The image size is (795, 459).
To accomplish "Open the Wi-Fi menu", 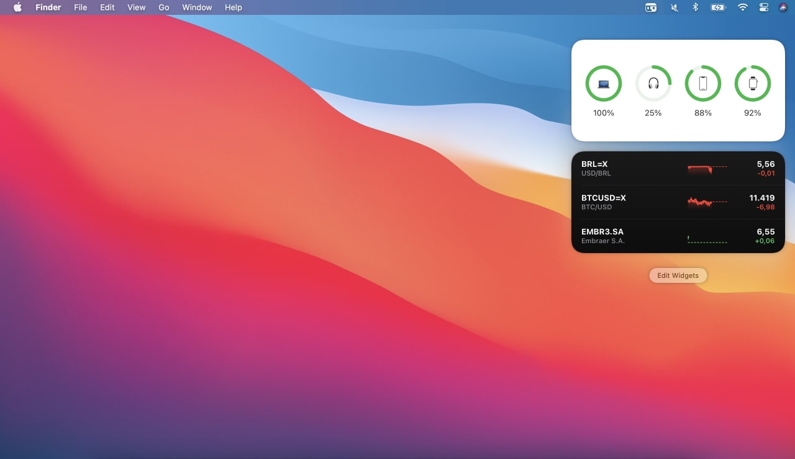I will [x=742, y=7].
